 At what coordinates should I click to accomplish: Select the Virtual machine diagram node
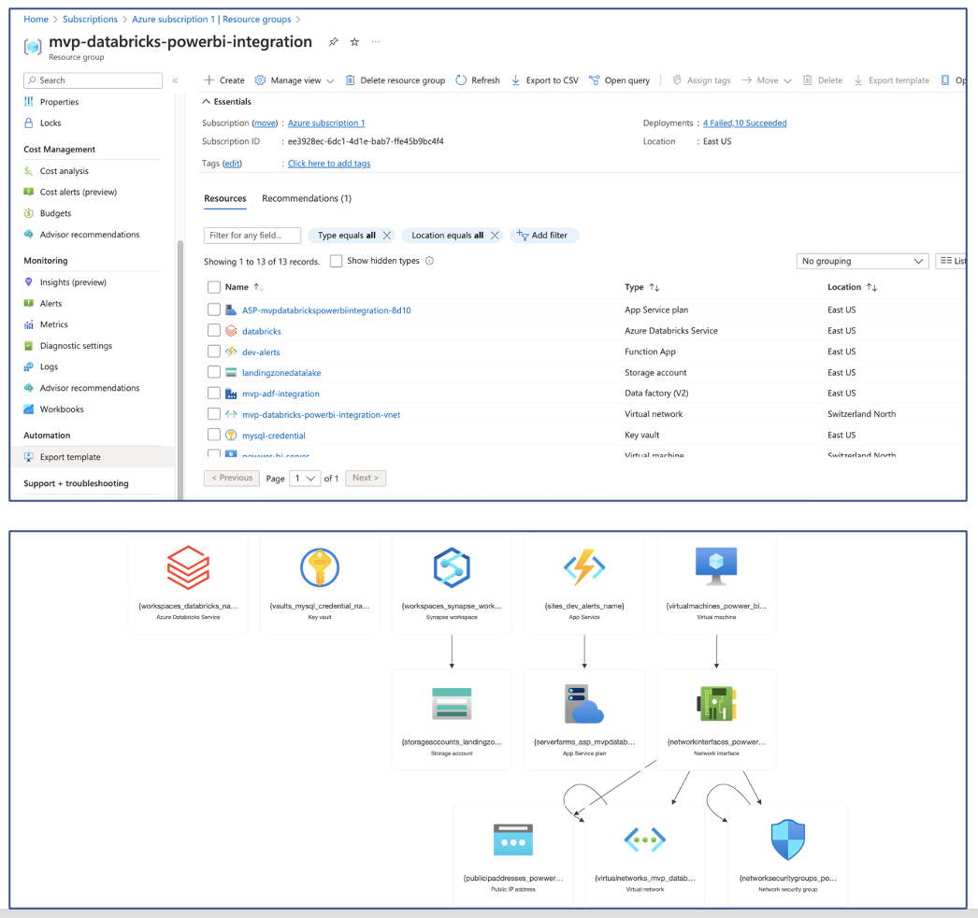[x=716, y=583]
